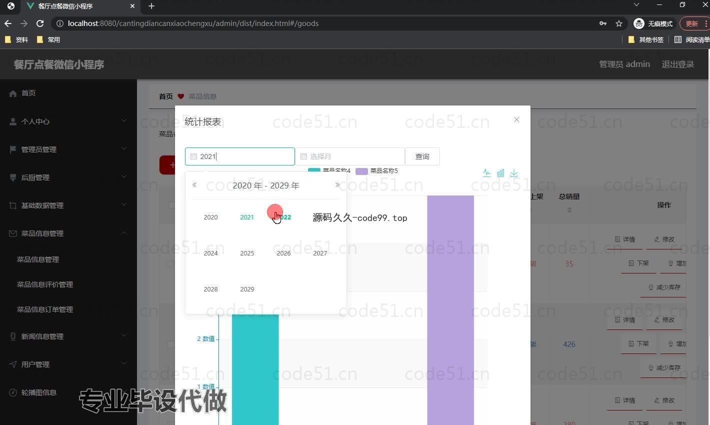The width and height of the screenshot is (710, 425).
Task: Go to previous decade in year picker
Action: (x=194, y=185)
